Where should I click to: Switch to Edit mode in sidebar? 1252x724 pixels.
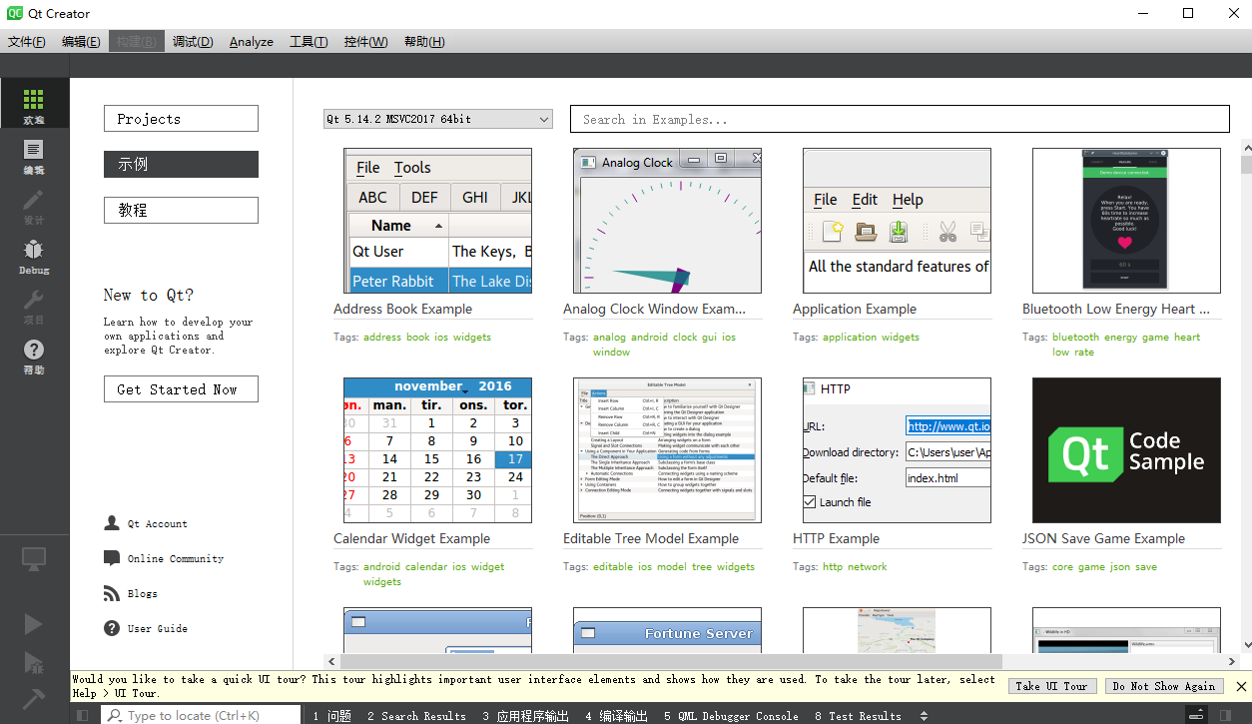[34, 157]
